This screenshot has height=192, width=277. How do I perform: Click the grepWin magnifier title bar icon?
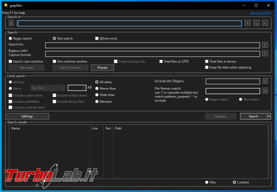point(6,5)
